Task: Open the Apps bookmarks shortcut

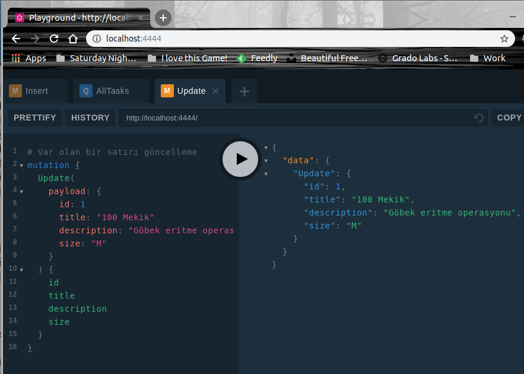Action: click(x=29, y=58)
